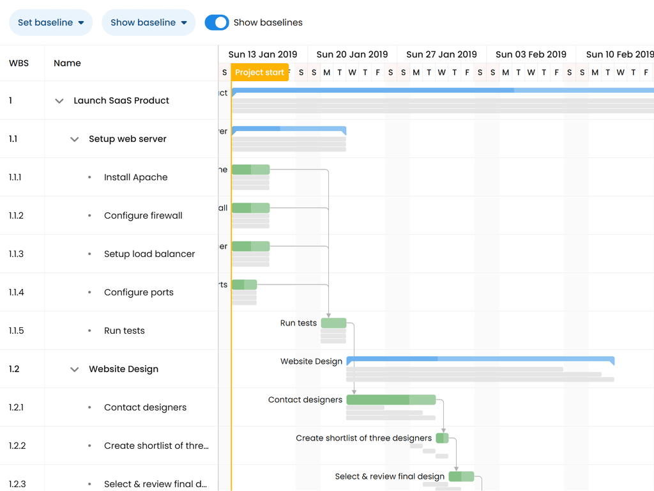The image size is (654, 491).
Task: Click the Website Design summary bar
Action: [x=480, y=359]
